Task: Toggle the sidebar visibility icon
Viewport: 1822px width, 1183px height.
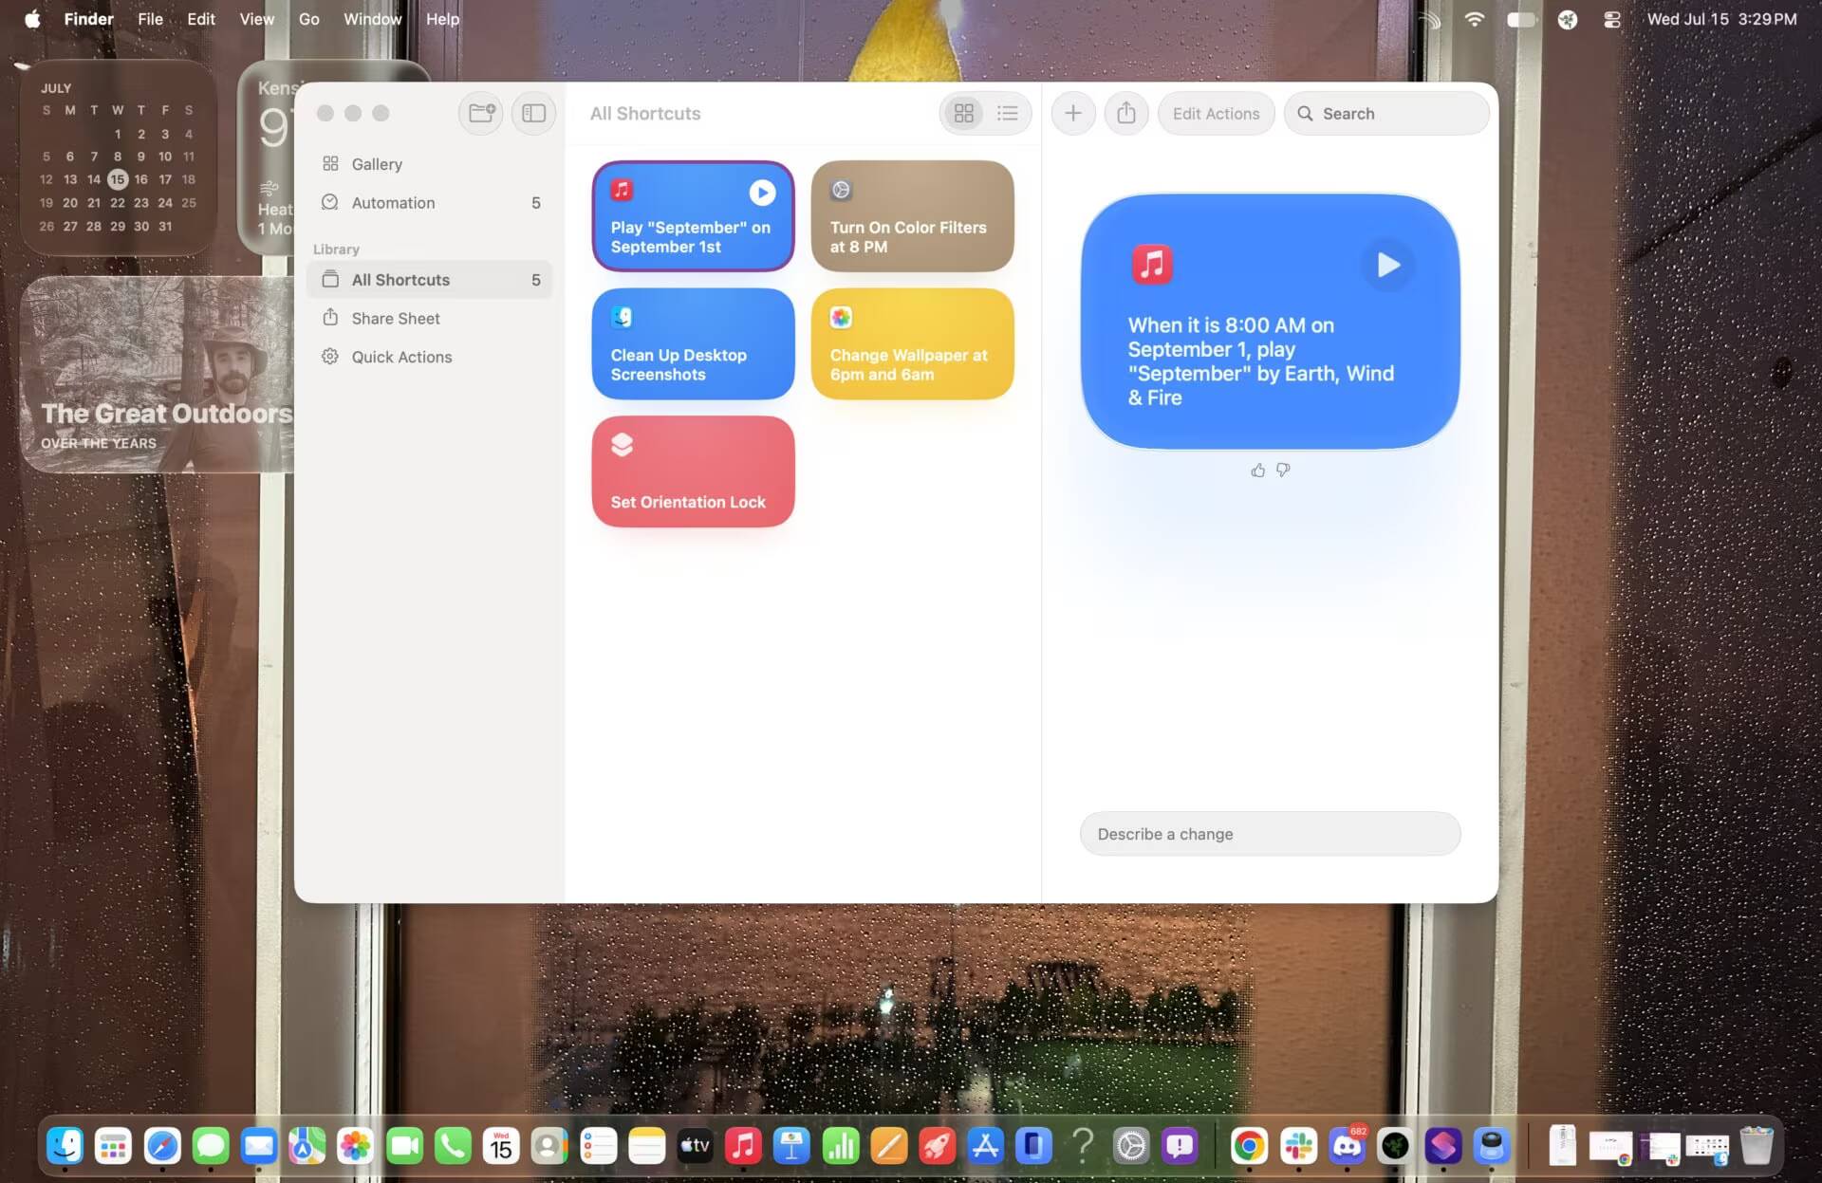Action: coord(533,113)
